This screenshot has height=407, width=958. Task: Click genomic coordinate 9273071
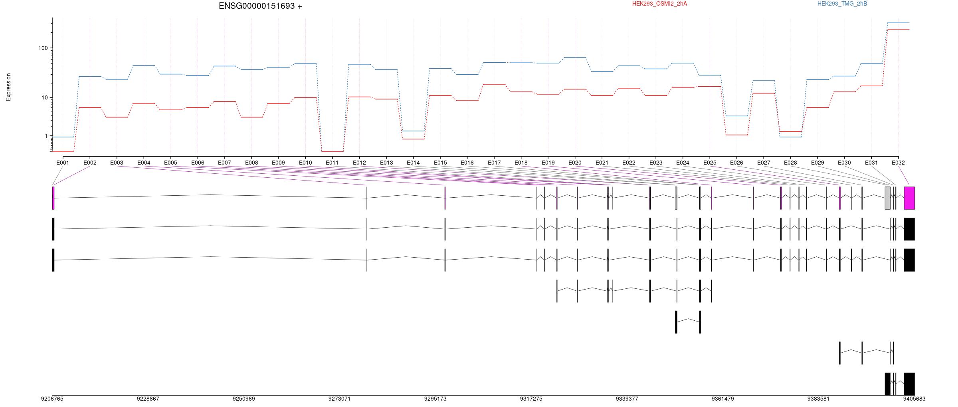pyautogui.click(x=340, y=399)
